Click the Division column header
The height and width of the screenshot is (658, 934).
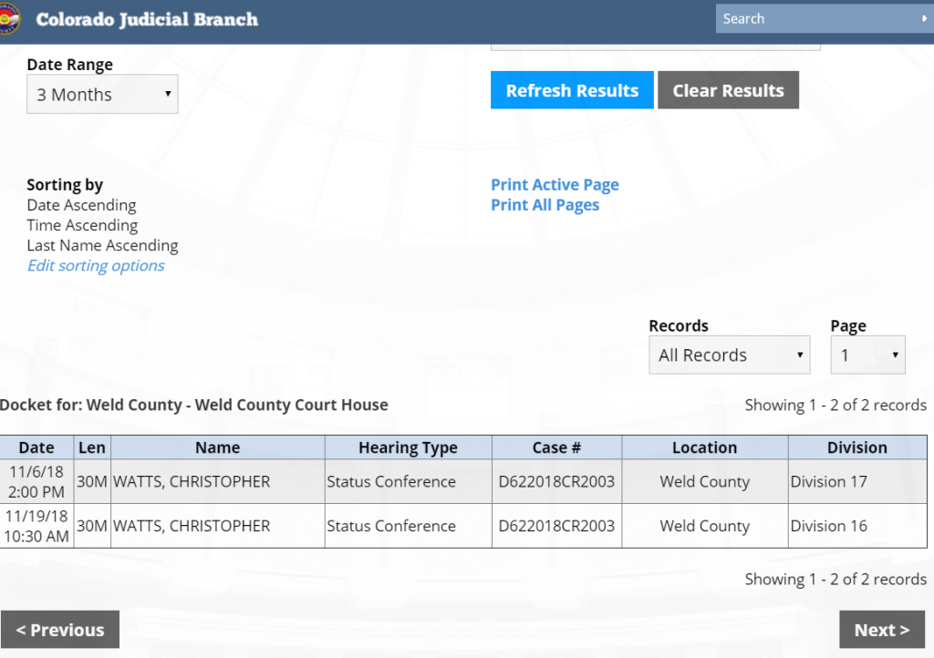[x=856, y=447]
